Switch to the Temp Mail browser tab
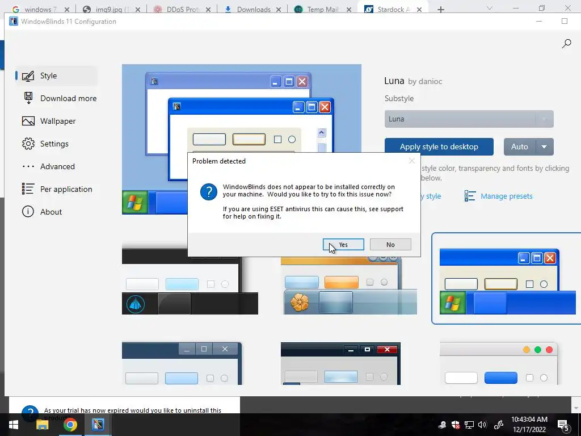Viewport: 581px width, 436px height. [x=323, y=9]
